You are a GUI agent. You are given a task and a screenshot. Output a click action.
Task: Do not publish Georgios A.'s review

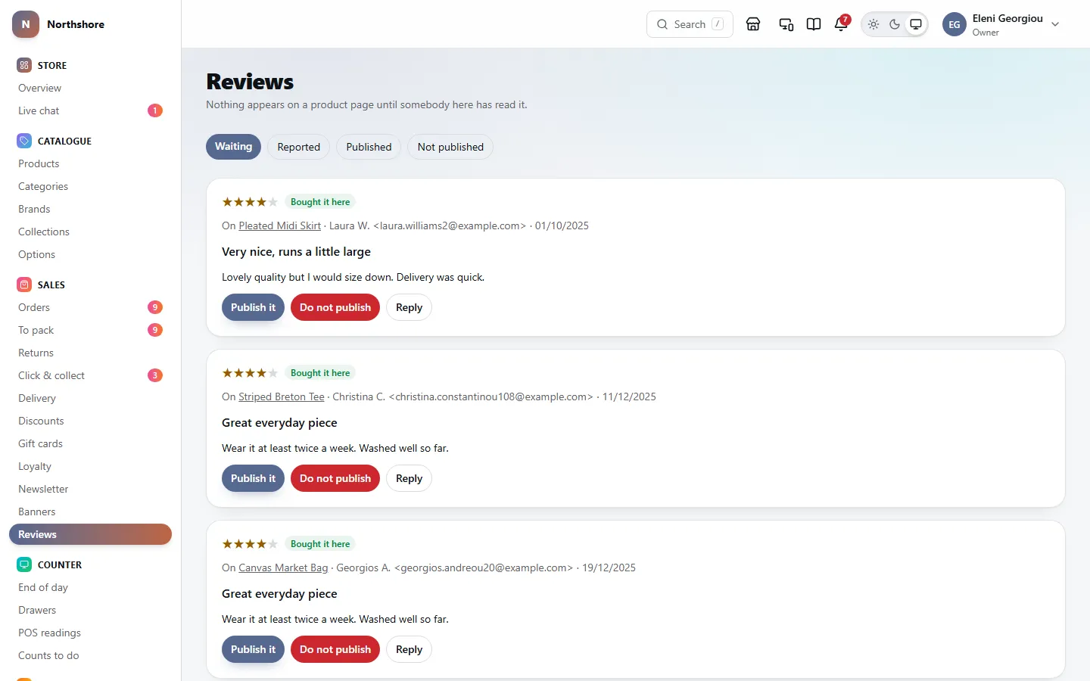(335, 649)
